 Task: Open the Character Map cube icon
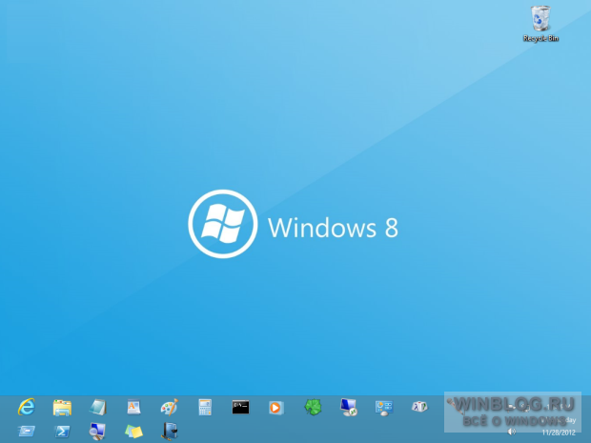tap(419, 407)
